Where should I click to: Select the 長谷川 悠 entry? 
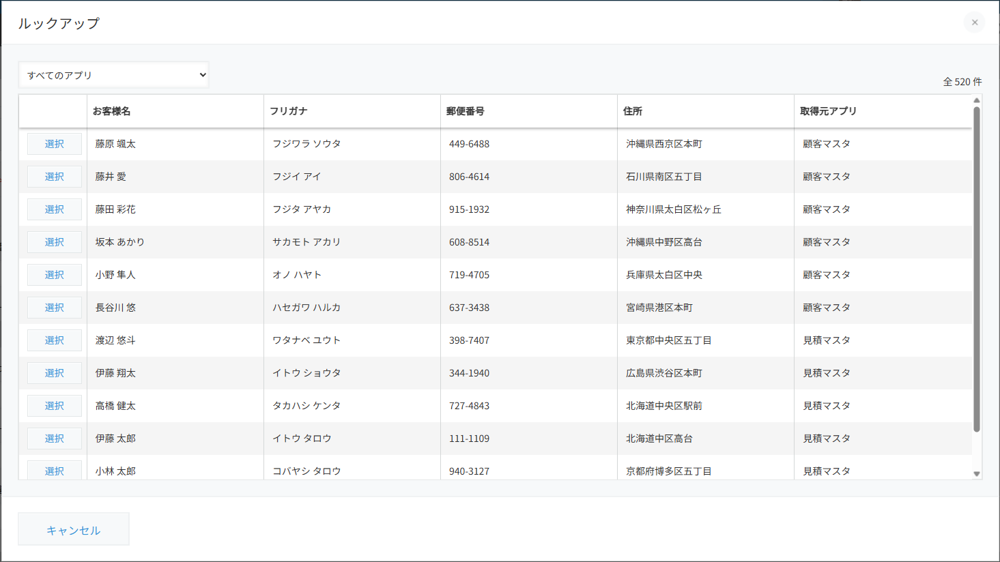coord(55,308)
